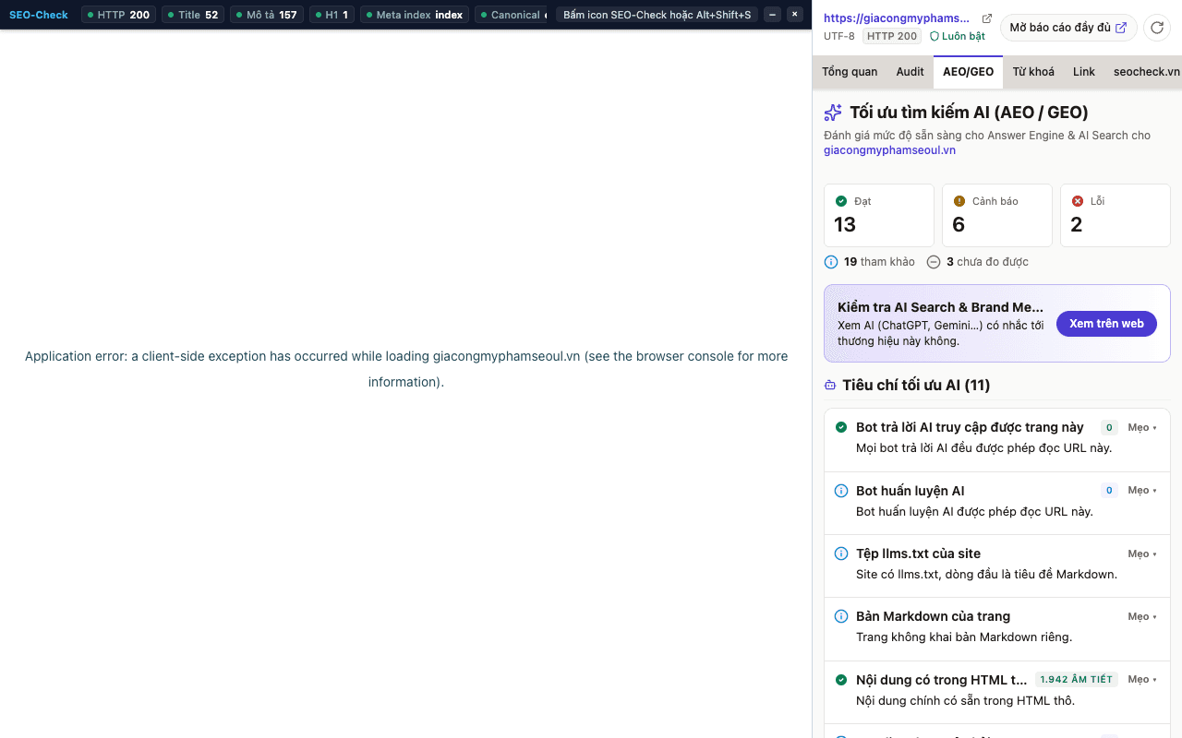Click the giacongmyphamseoul.vn link under the heading
The image size is (1182, 738).
pos(889,150)
